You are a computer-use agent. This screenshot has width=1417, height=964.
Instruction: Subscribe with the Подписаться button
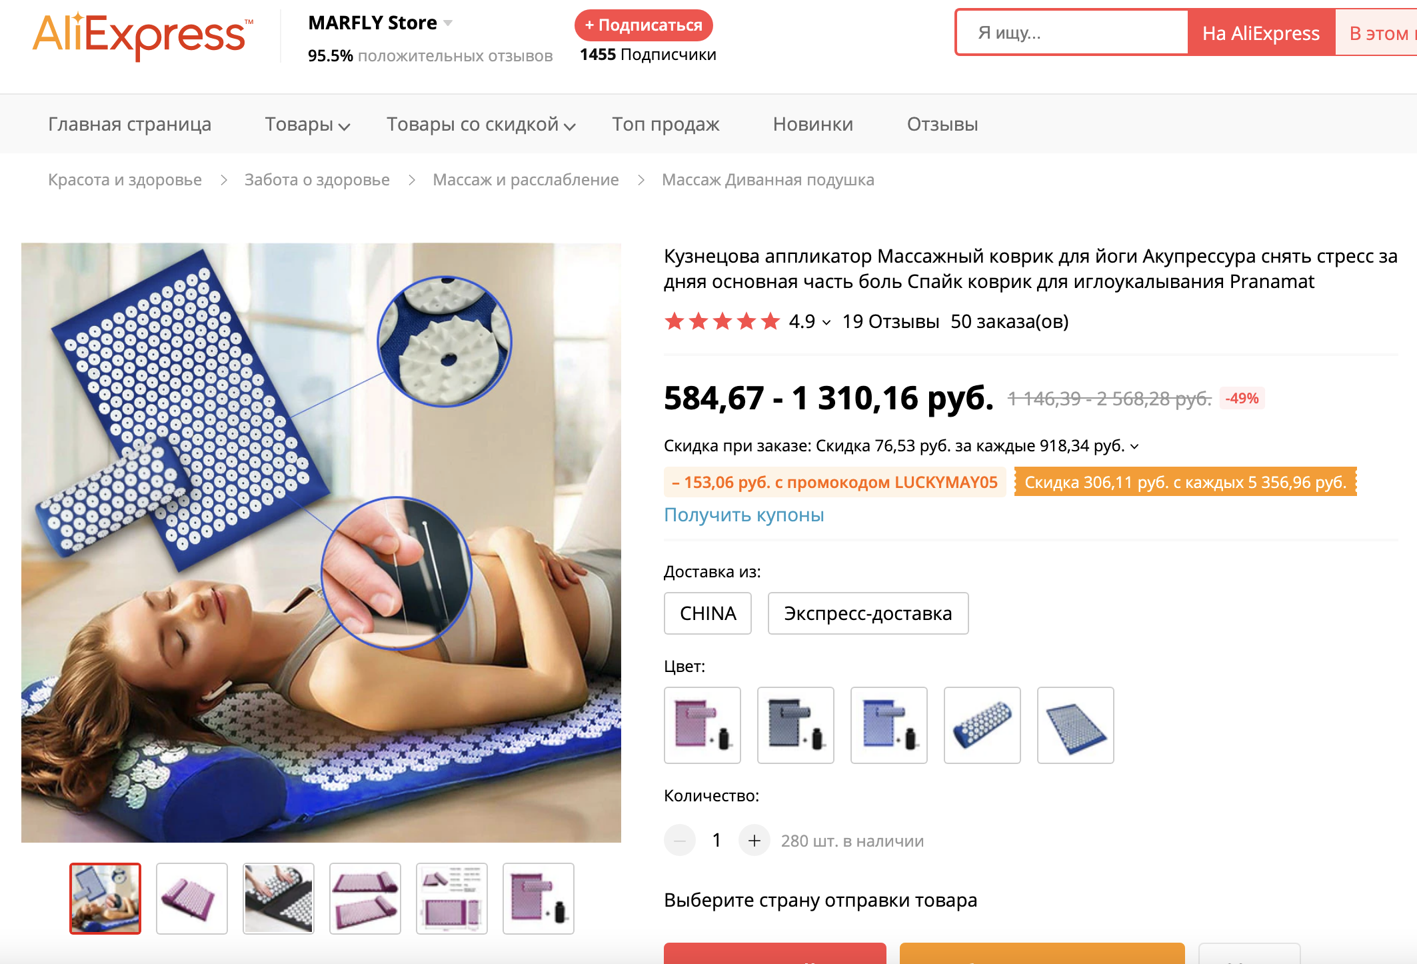click(643, 25)
